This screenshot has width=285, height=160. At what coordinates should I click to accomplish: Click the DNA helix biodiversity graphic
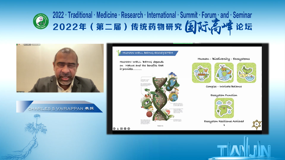tap(158, 98)
